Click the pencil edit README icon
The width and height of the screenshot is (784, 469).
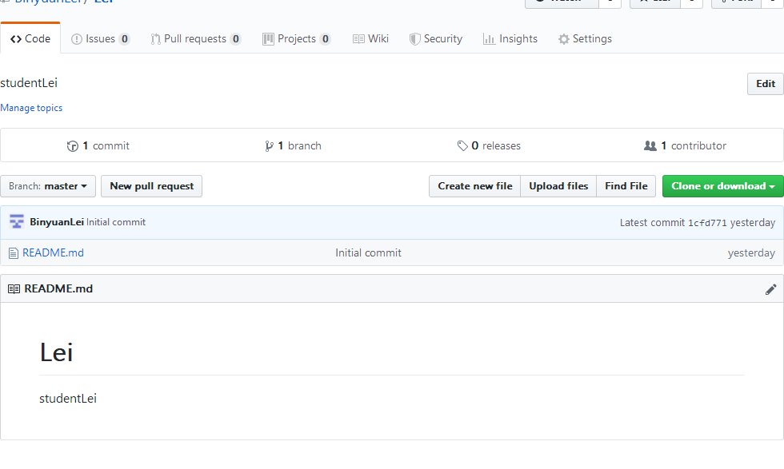click(770, 289)
